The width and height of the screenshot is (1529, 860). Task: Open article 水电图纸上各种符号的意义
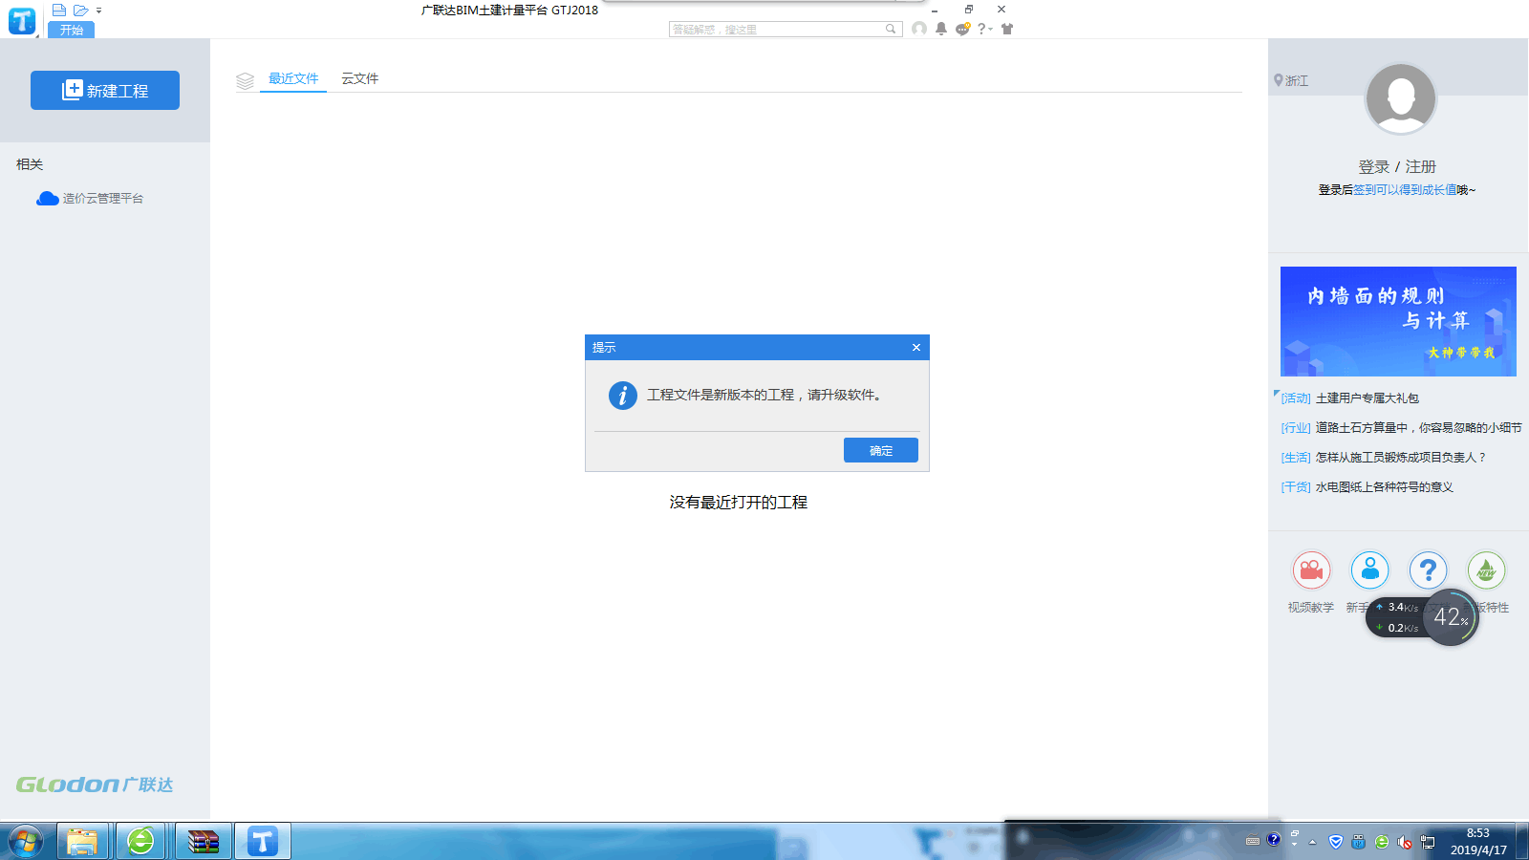[x=1384, y=486]
